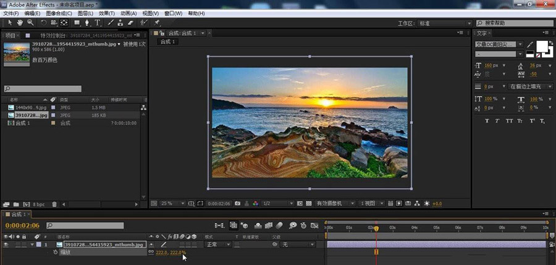
Task: Select the horizontal Type tool
Action: [x=98, y=23]
